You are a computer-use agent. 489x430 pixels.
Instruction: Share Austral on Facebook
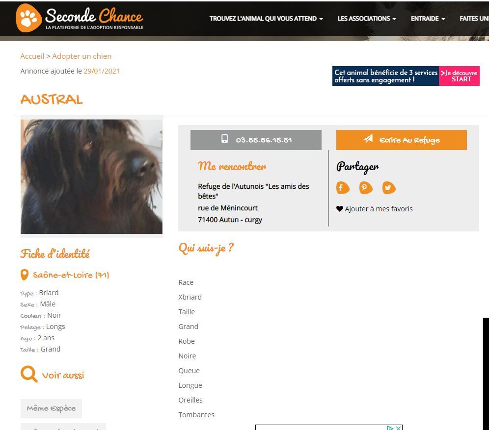[x=342, y=188]
